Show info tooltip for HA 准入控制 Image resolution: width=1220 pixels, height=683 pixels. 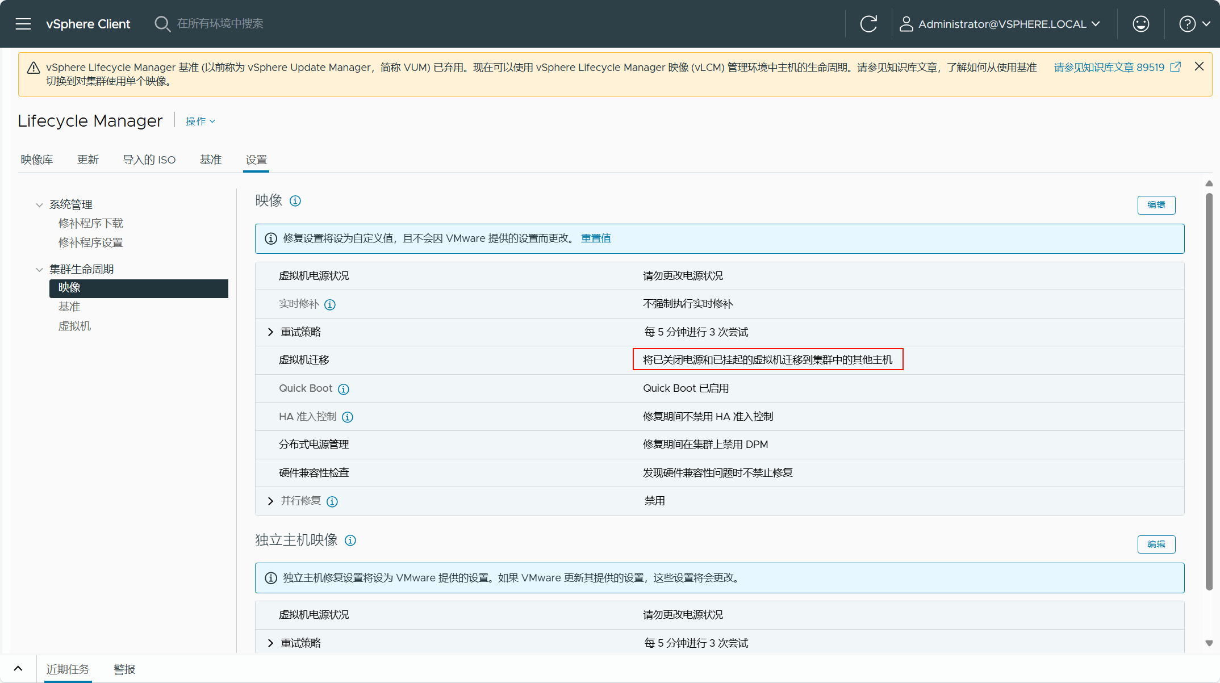pos(348,417)
